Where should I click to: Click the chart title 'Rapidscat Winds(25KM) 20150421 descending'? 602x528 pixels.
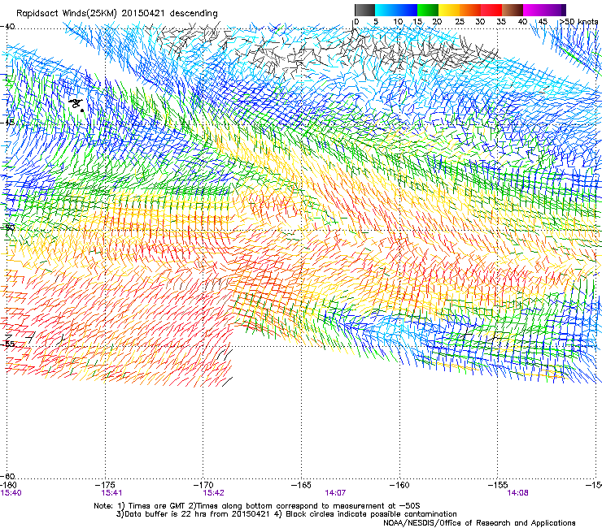click(117, 14)
